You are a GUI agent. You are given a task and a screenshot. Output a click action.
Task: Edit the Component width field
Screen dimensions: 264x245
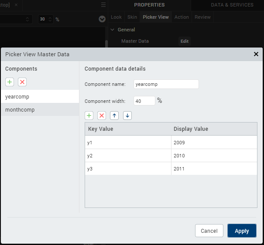pos(144,101)
